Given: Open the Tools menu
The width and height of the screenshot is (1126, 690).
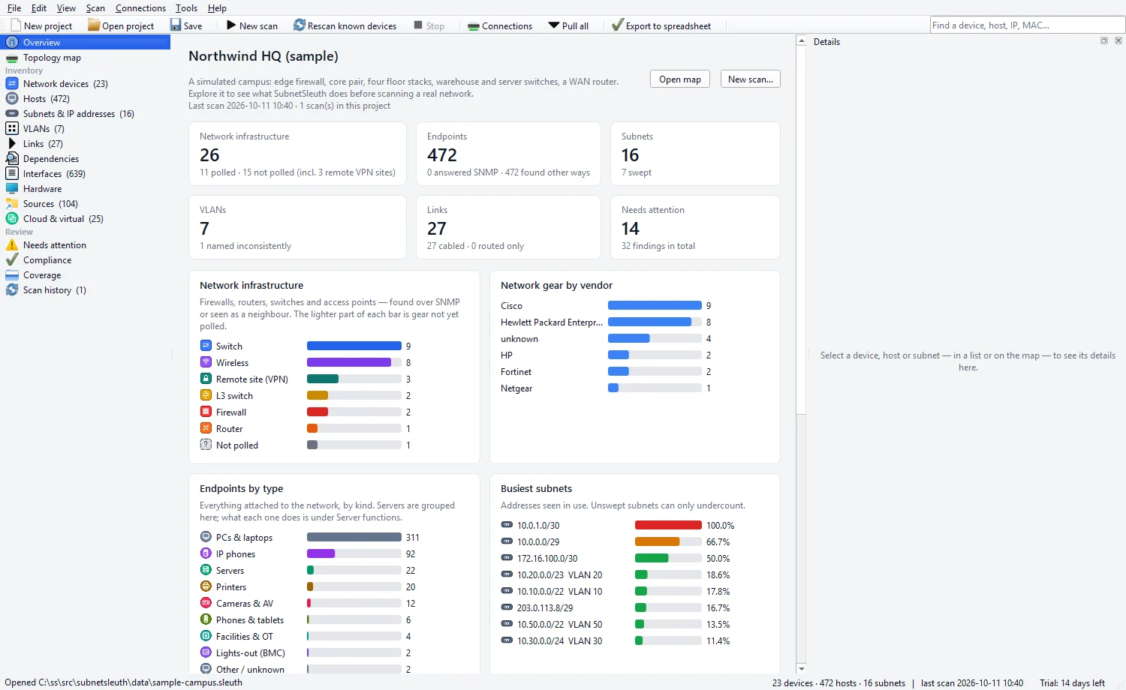Looking at the screenshot, I should click(186, 8).
